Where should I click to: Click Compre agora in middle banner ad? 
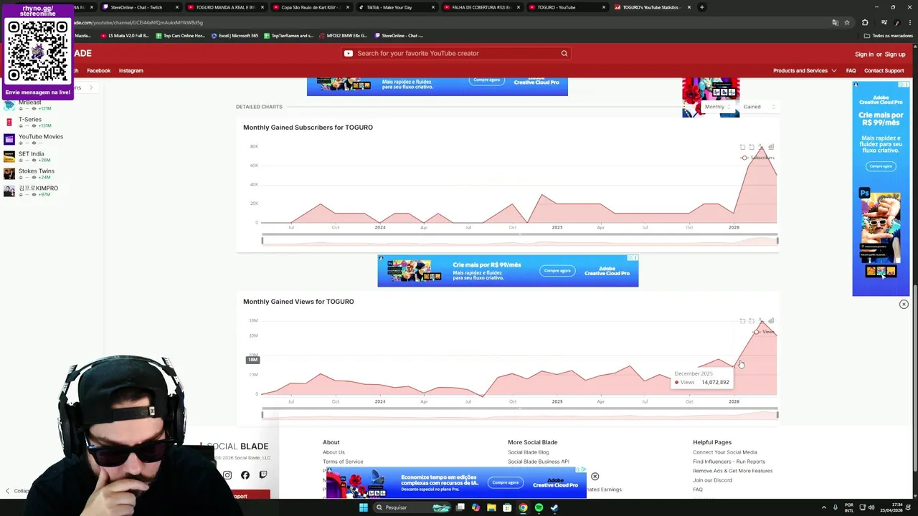[x=557, y=270]
